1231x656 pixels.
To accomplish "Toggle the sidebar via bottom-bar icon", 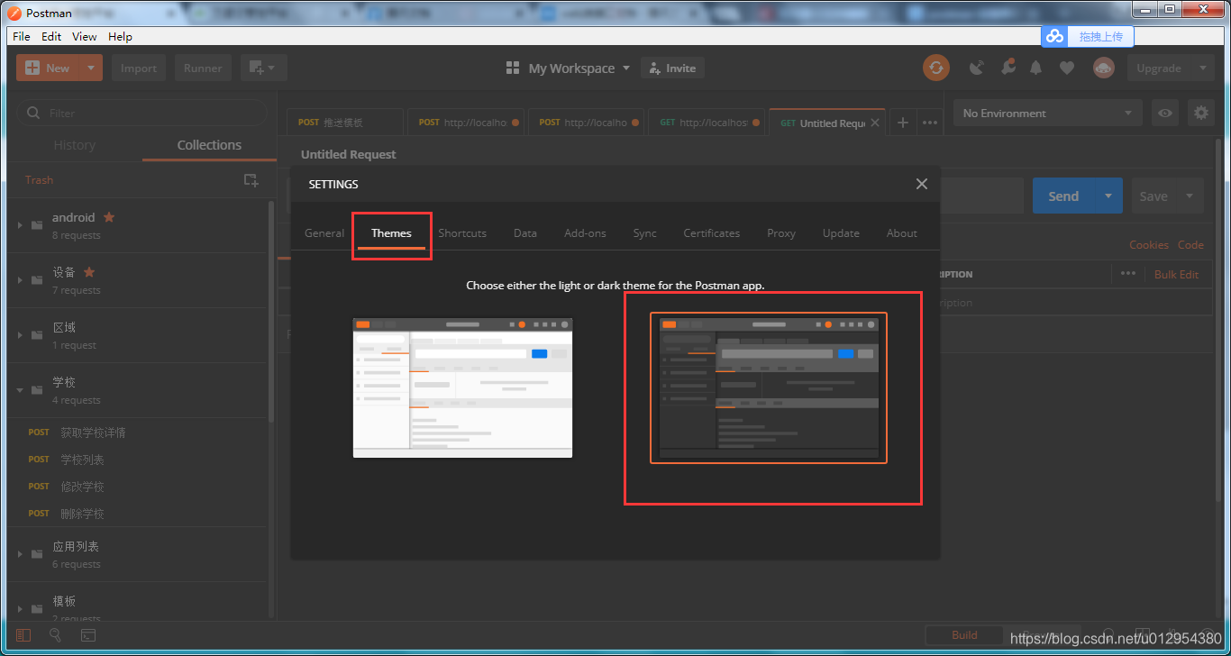I will (x=23, y=635).
